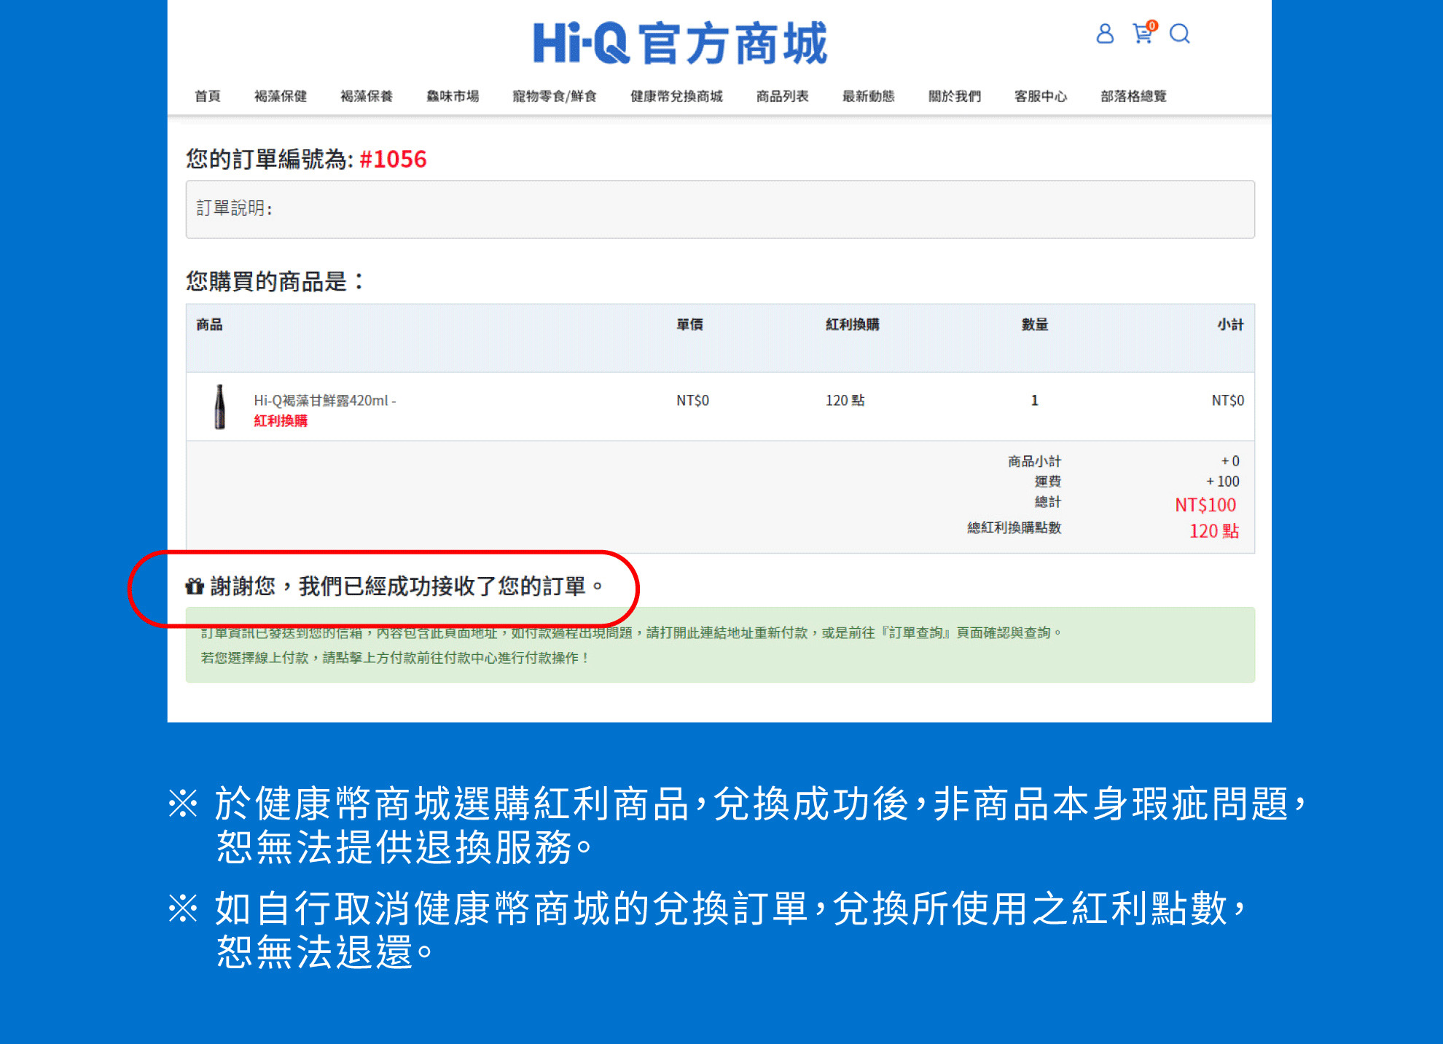Open 褐藻保養 menu item
The width and height of the screenshot is (1443, 1044).
click(367, 96)
